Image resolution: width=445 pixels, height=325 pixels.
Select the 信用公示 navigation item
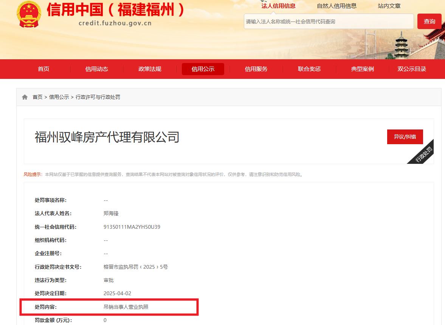point(203,69)
